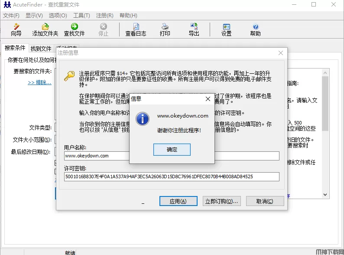Click the guide panel vertical scrollbar thumb
The image size is (344, 255).
(x=325, y=104)
